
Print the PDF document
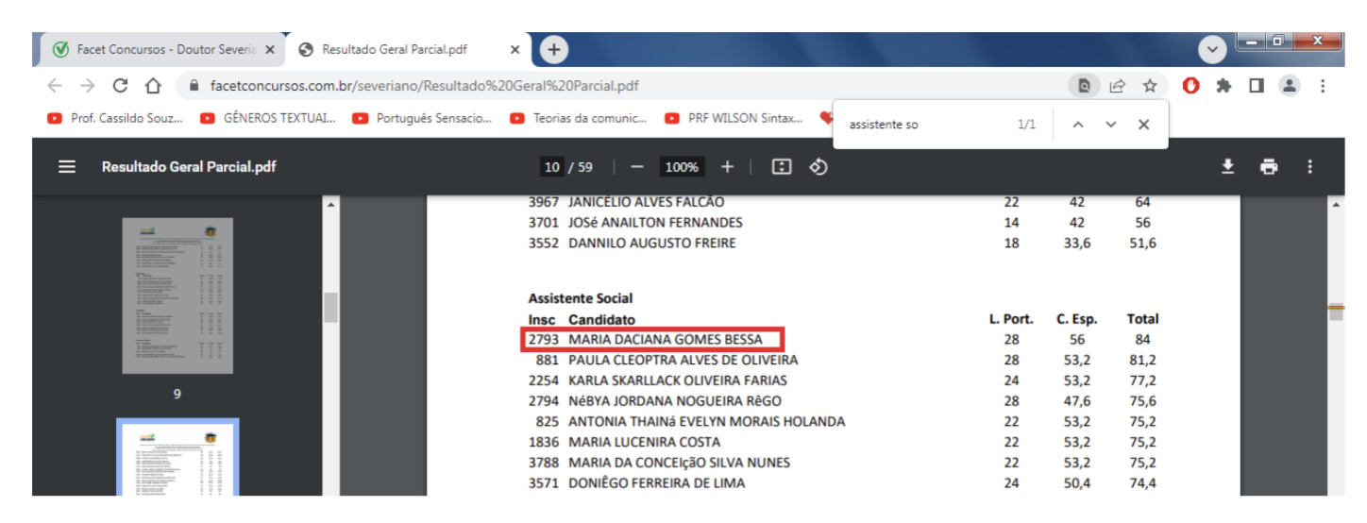pos(1269,167)
